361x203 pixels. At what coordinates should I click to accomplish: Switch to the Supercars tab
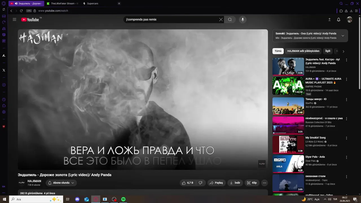93,3
